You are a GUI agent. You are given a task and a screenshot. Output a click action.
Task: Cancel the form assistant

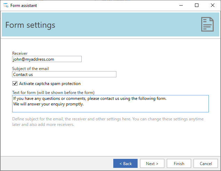[x=206, y=163]
